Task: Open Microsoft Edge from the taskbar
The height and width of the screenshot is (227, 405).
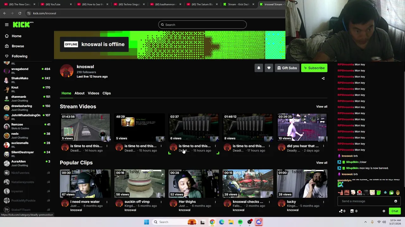Action: 221,222
